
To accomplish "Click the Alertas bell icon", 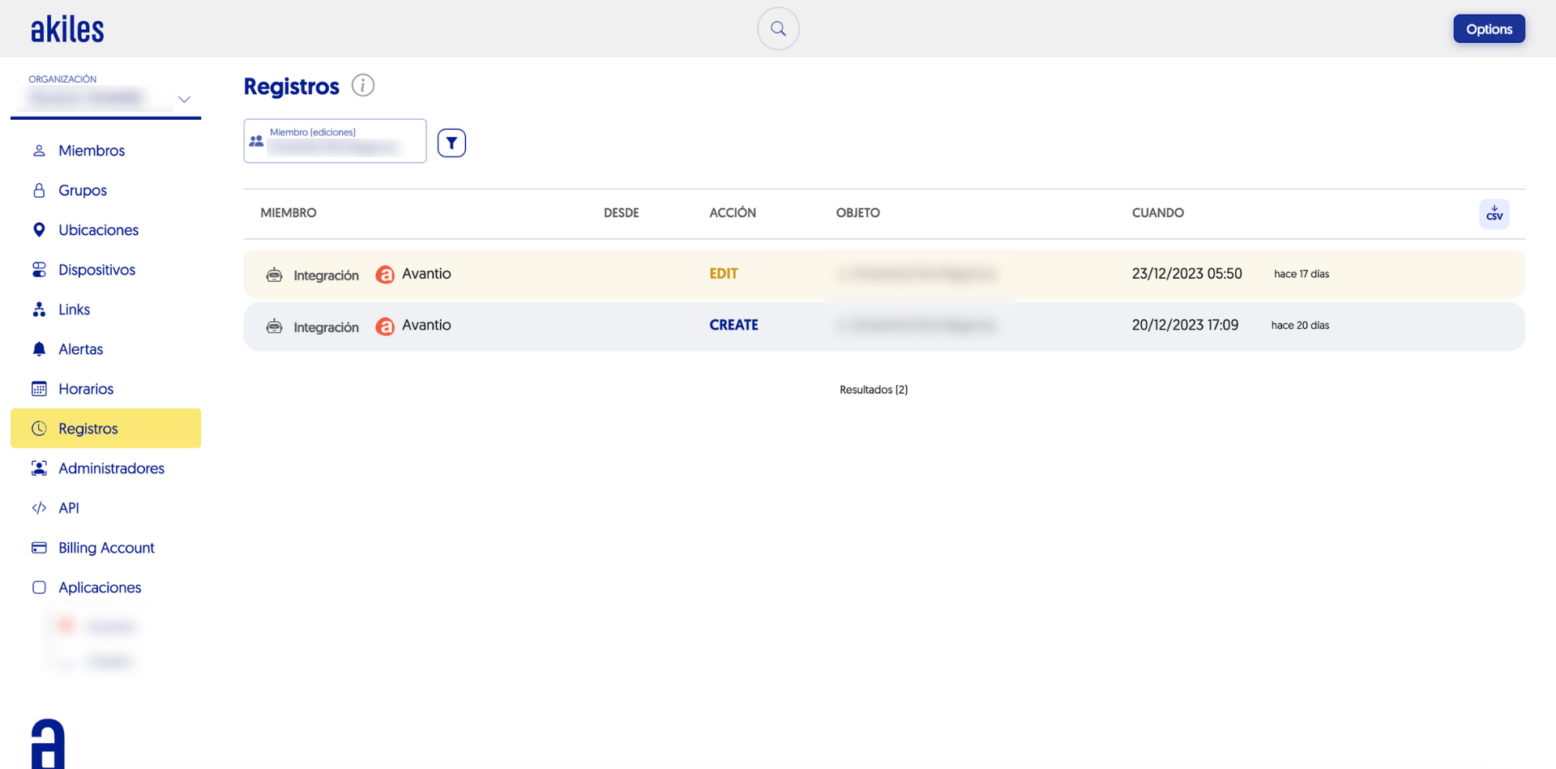I will pos(39,349).
